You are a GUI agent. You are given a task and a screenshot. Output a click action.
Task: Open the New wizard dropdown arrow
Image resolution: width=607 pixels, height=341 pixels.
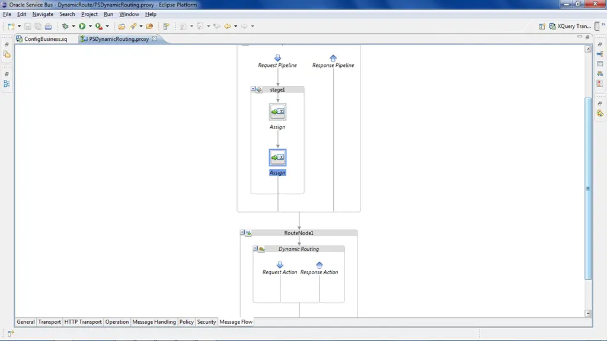19,26
